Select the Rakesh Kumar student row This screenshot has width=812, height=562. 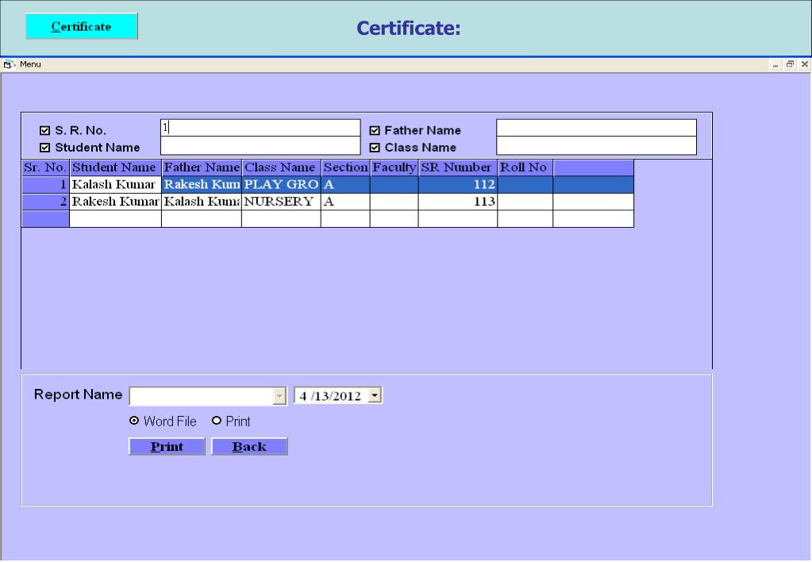click(115, 202)
